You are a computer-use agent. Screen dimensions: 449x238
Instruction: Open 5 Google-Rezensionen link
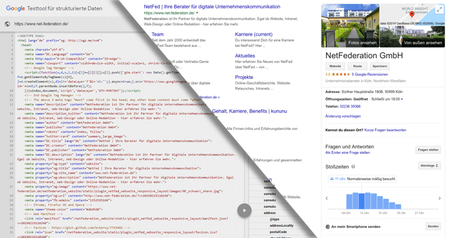click(x=370, y=74)
